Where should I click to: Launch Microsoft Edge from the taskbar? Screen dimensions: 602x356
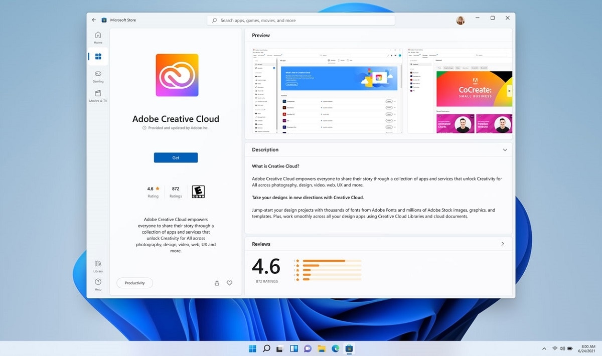coord(335,348)
